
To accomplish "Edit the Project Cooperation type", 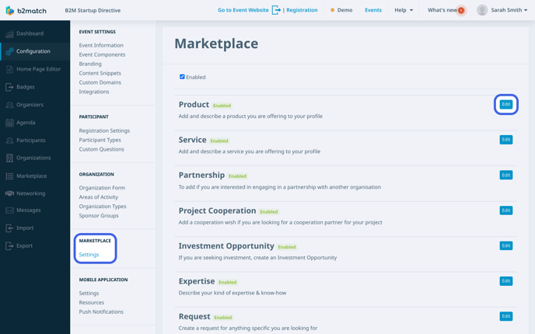I will point(506,210).
